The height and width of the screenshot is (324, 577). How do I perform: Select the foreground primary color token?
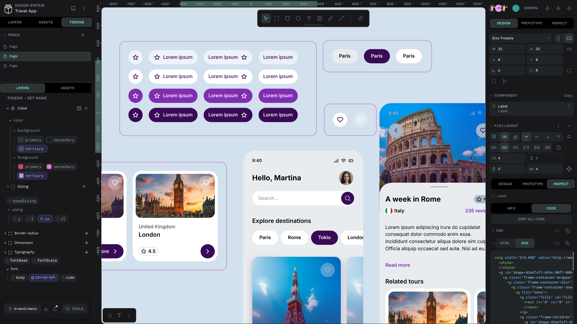pyautogui.click(x=30, y=167)
